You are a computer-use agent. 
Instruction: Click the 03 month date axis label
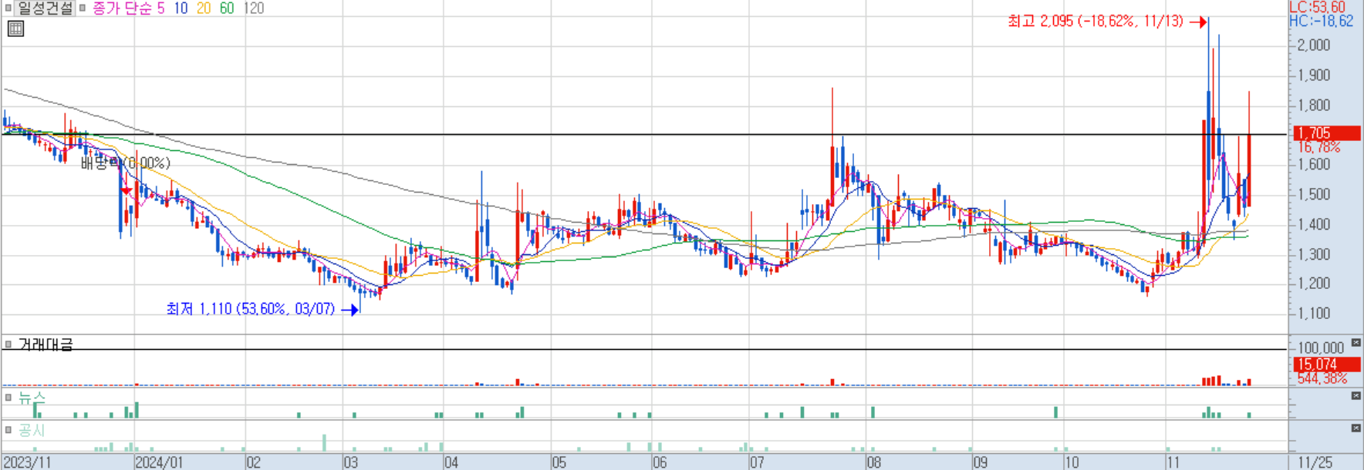[350, 462]
